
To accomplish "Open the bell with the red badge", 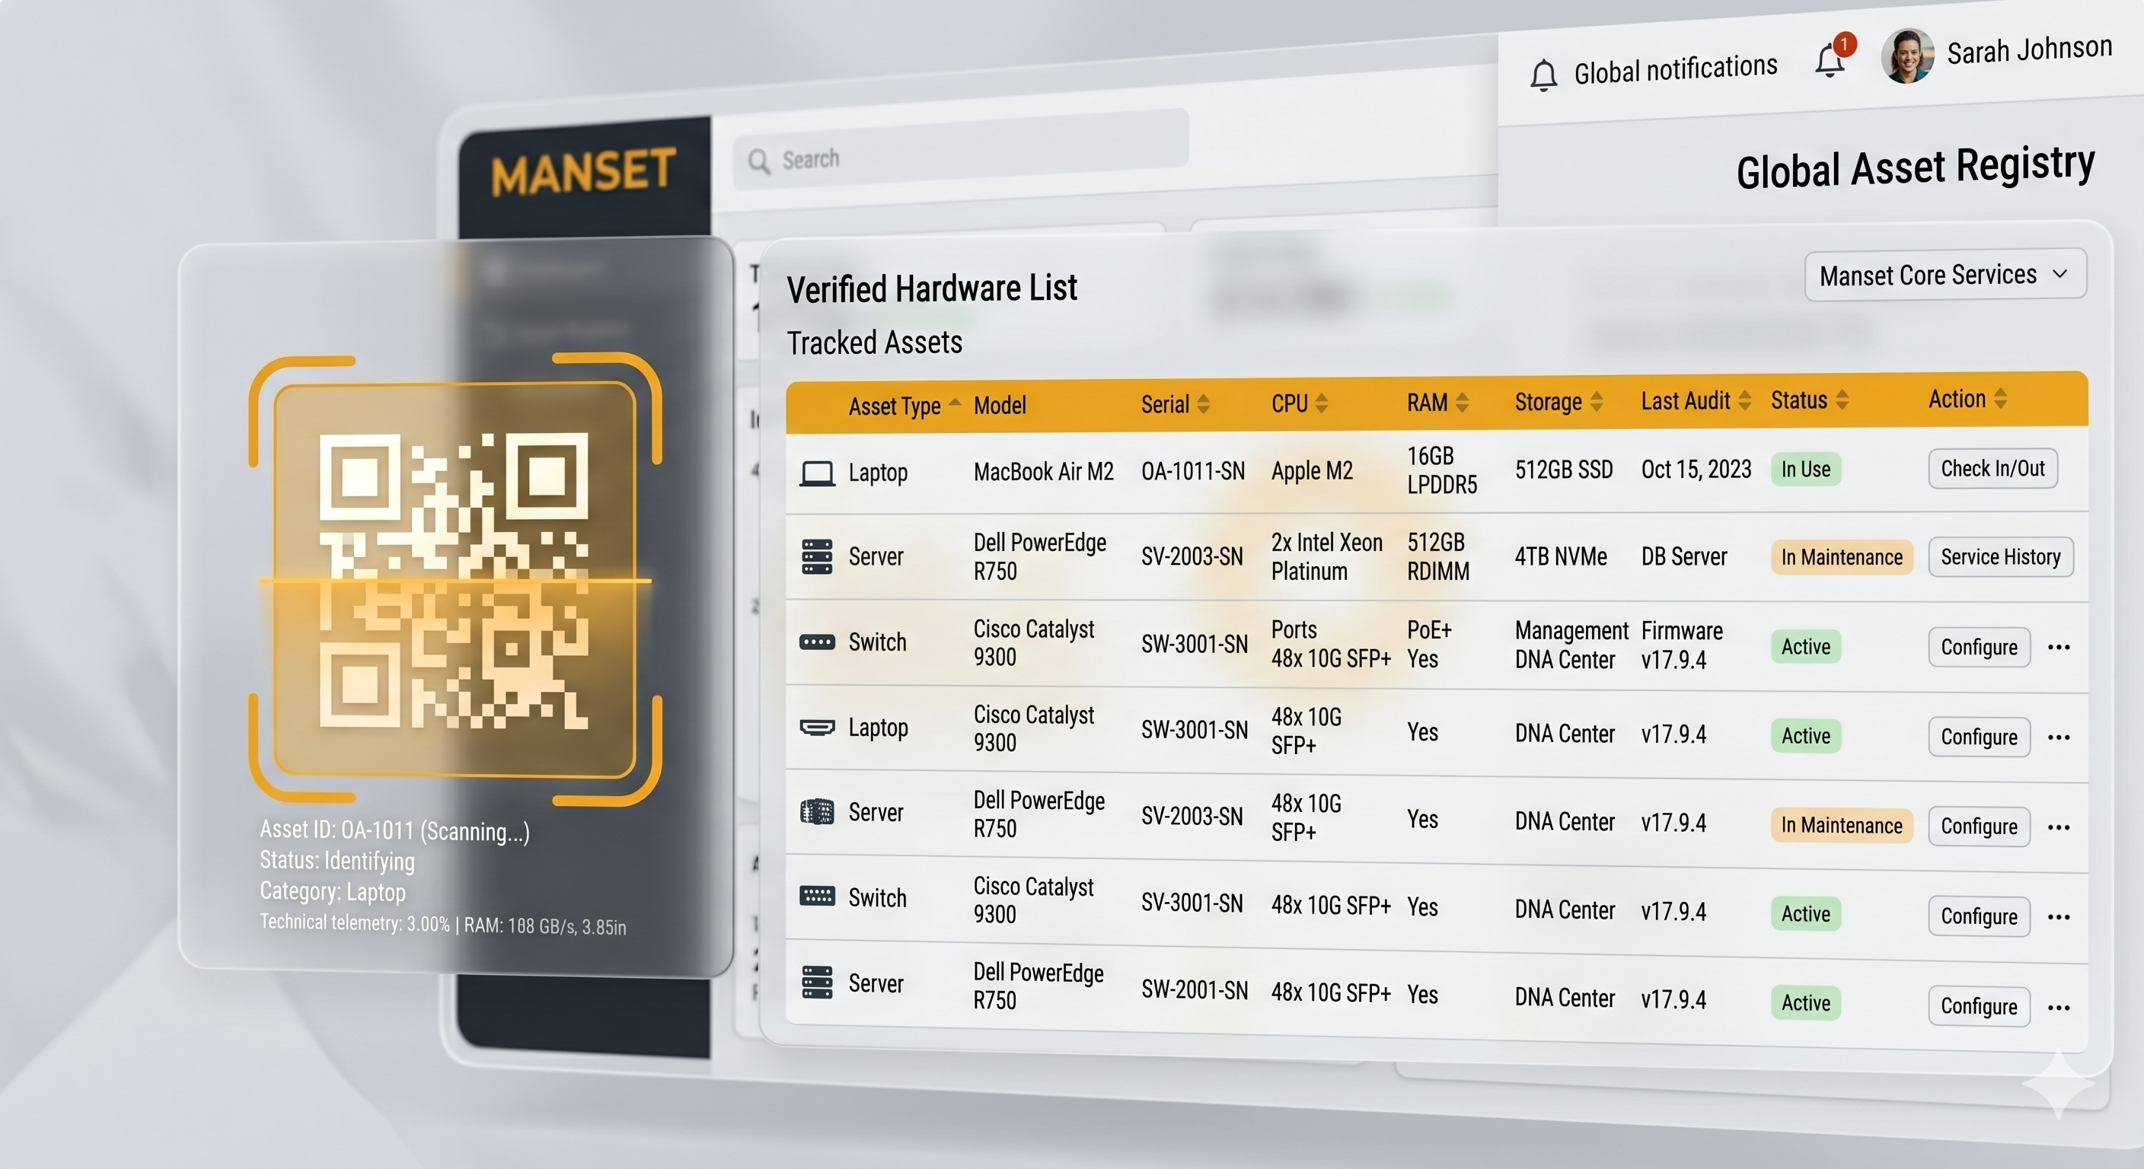I will [1832, 59].
